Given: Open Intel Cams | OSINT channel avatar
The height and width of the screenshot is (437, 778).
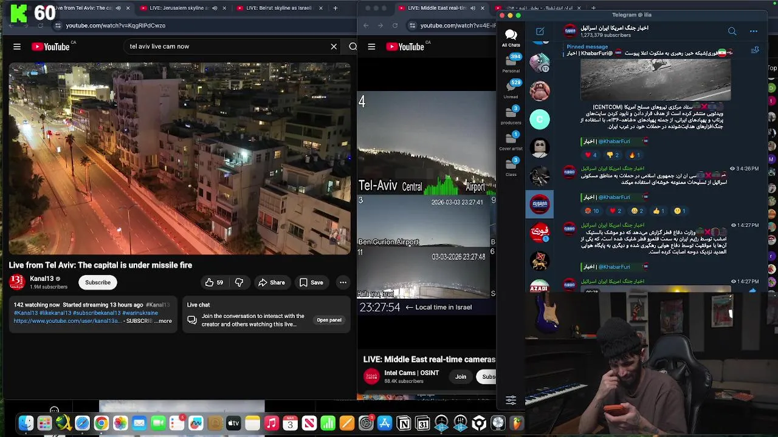Looking at the screenshot, I should [371, 377].
